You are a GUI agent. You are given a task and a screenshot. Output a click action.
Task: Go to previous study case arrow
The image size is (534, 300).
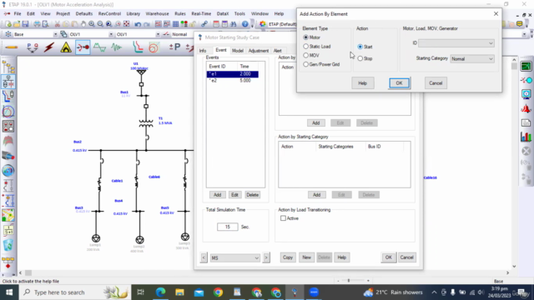[x=204, y=257]
